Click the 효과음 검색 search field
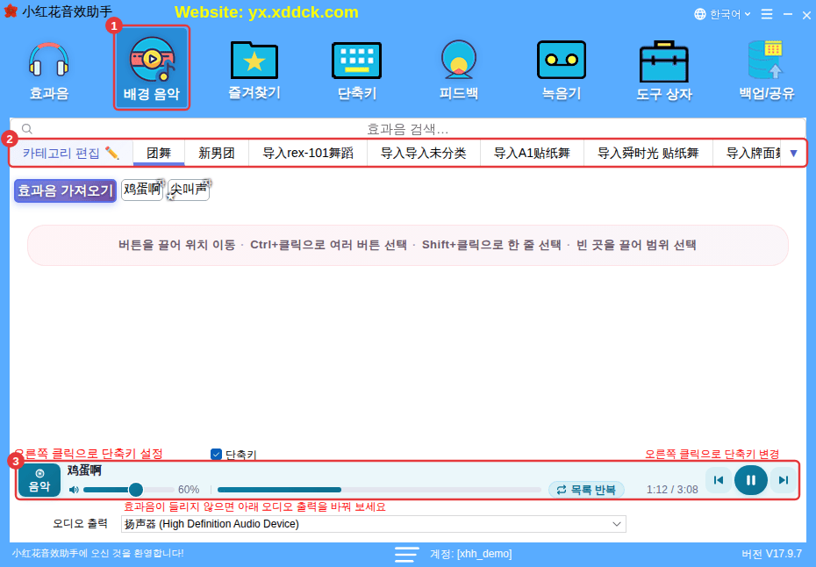The width and height of the screenshot is (816, 567). 407,129
